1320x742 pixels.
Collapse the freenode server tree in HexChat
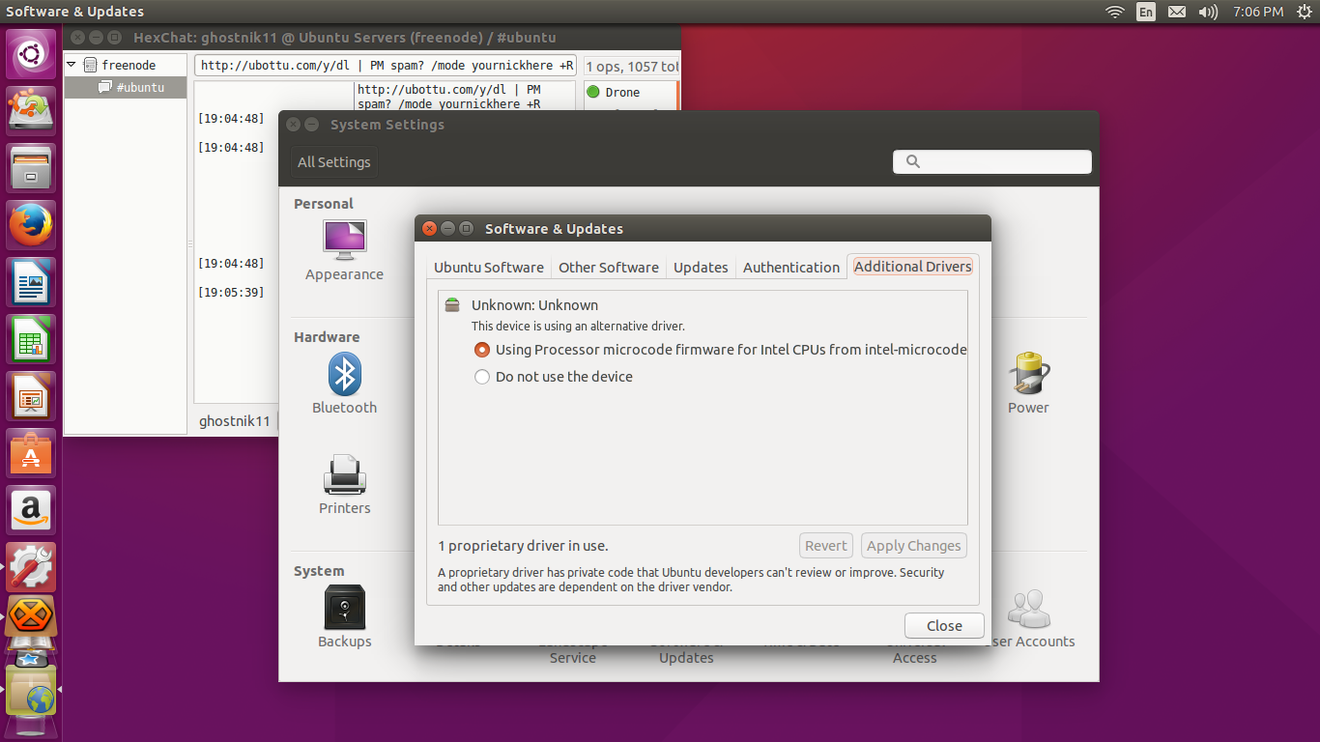tap(72, 65)
